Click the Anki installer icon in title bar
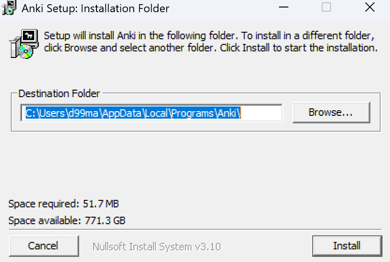Viewport: 390px width, 262px height. pos(7,7)
